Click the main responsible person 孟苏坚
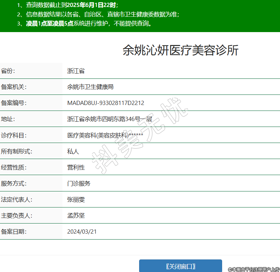The width and height of the screenshot is (280, 272). (x=76, y=216)
